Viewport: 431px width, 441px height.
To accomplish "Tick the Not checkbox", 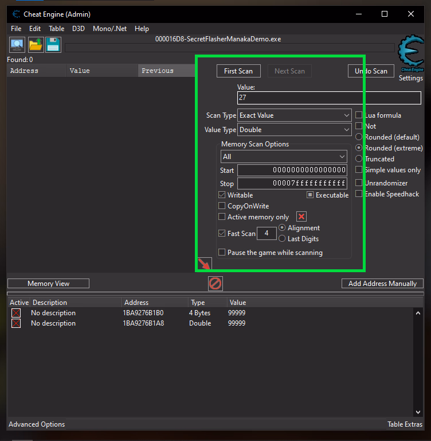I will point(359,126).
